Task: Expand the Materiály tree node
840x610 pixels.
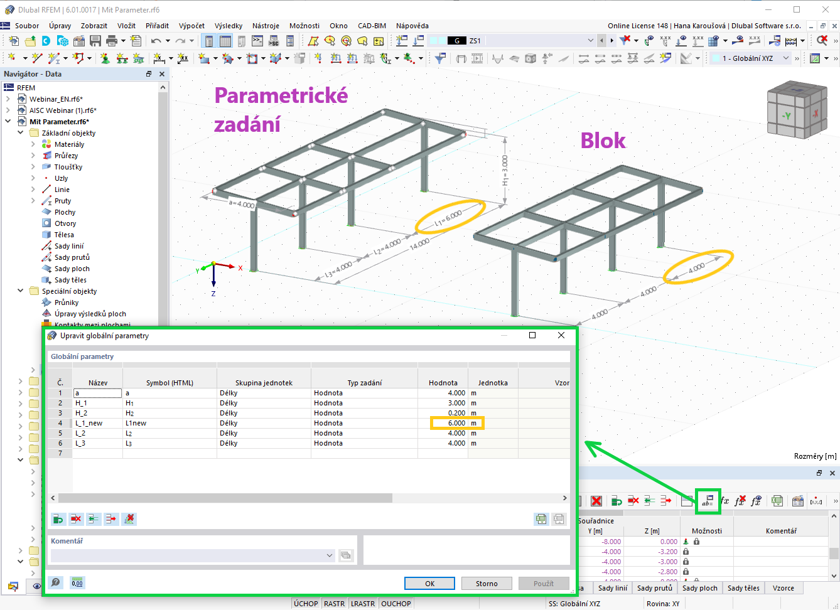Action: [x=33, y=144]
